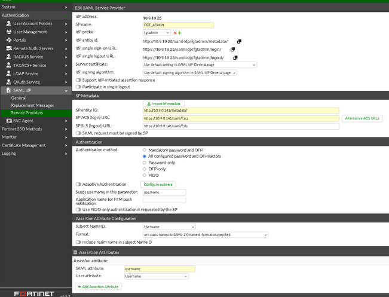The width and height of the screenshot is (389, 297).
Task: Toggle the Adaptive Authentication switch
Action: (79, 184)
